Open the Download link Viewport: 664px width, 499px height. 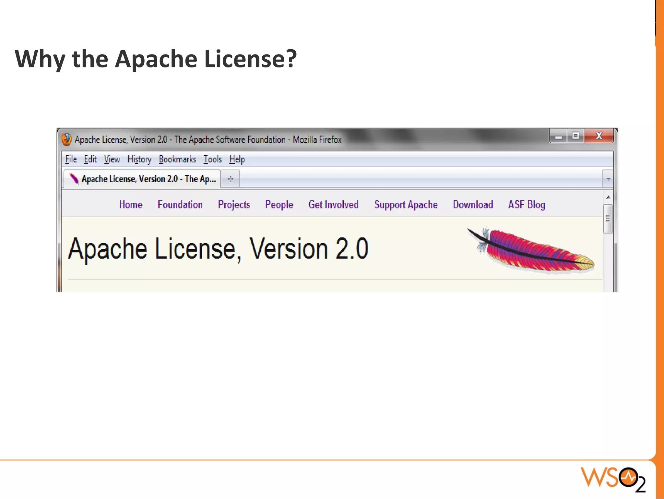click(x=473, y=205)
